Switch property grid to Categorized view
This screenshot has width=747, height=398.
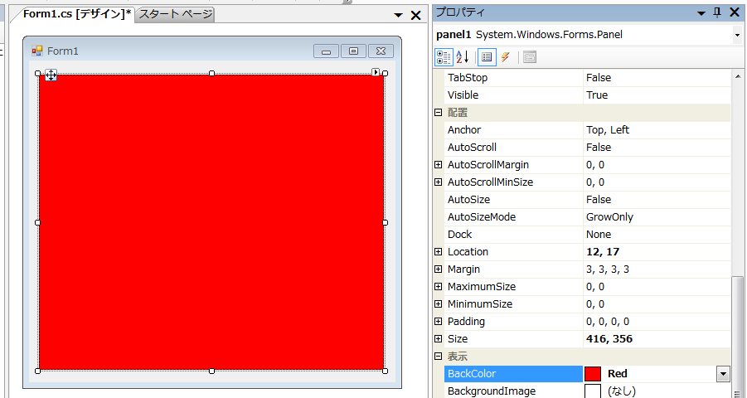[444, 57]
